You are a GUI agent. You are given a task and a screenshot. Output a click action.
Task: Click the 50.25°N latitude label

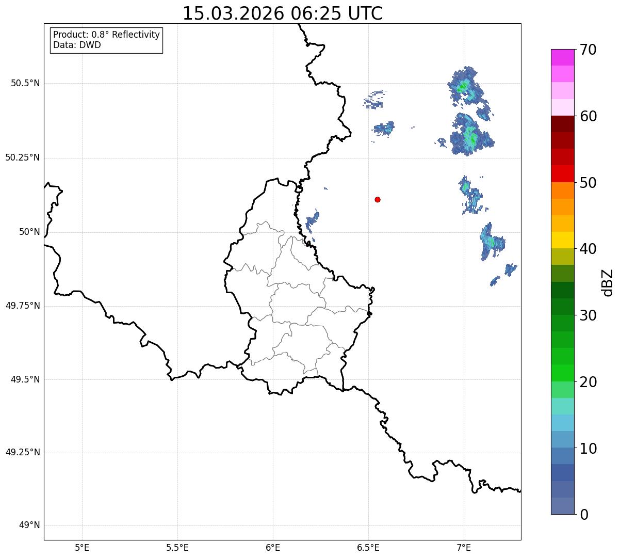point(23,157)
